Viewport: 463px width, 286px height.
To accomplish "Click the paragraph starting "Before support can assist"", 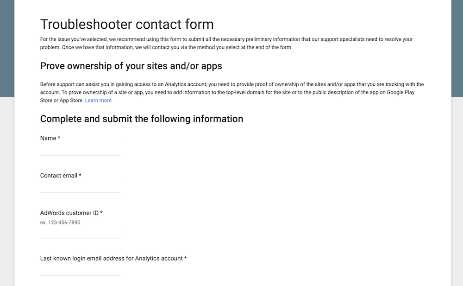I will (232, 92).
